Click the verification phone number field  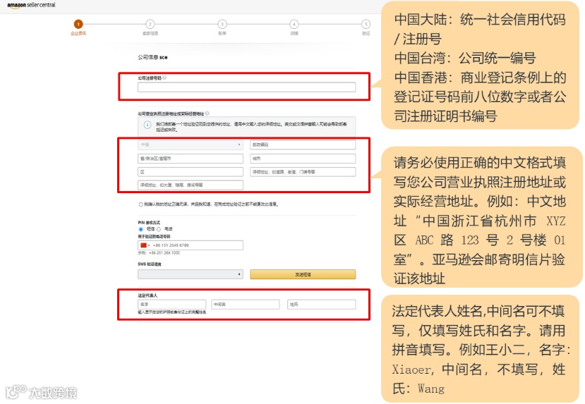click(x=191, y=245)
